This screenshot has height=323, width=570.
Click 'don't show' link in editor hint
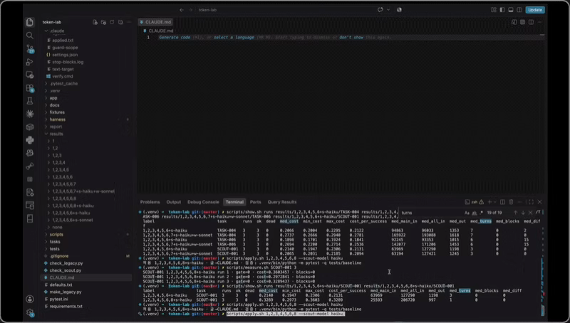[x=351, y=38]
